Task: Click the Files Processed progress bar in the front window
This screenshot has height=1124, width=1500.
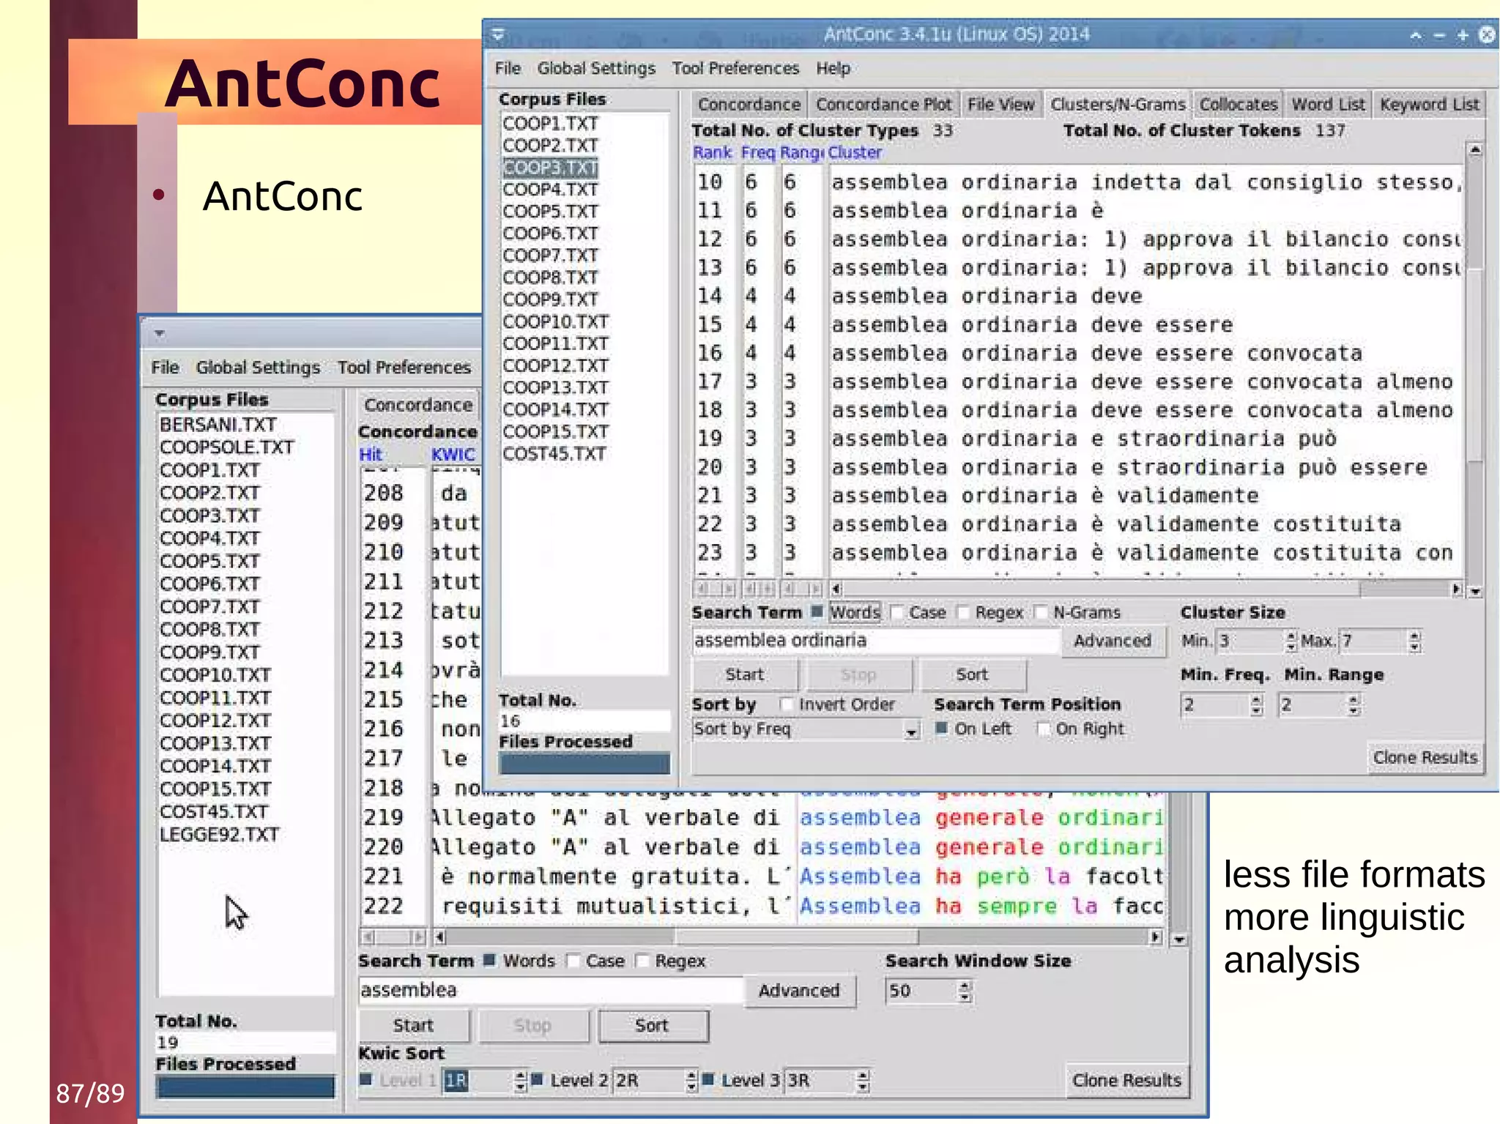Action: point(584,763)
